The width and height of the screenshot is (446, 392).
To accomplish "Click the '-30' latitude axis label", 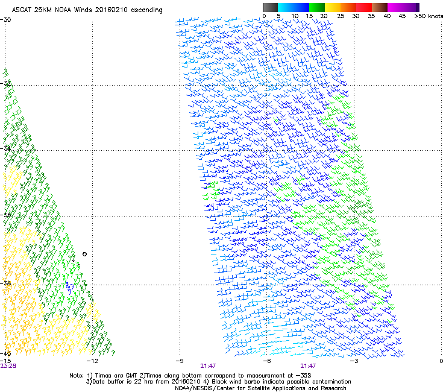I will point(6,20).
